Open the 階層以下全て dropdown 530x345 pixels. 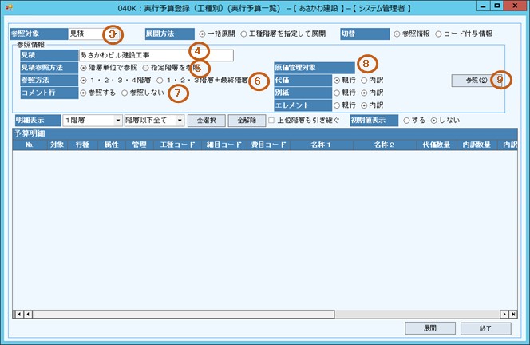[180, 120]
